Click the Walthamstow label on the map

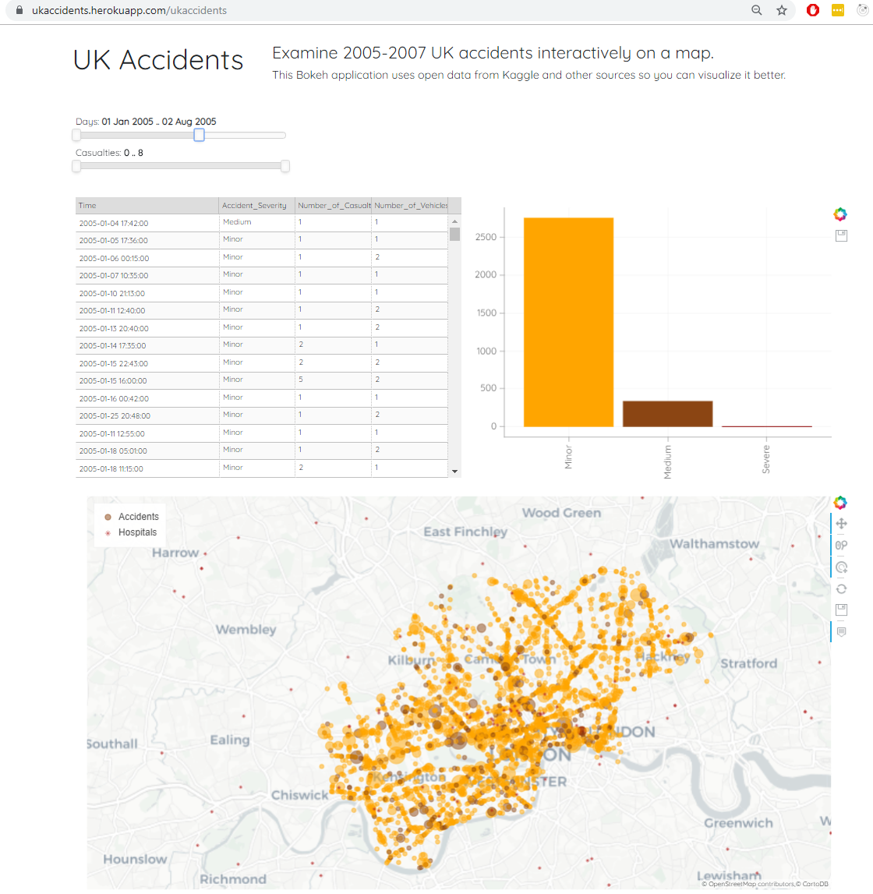pyautogui.click(x=715, y=544)
